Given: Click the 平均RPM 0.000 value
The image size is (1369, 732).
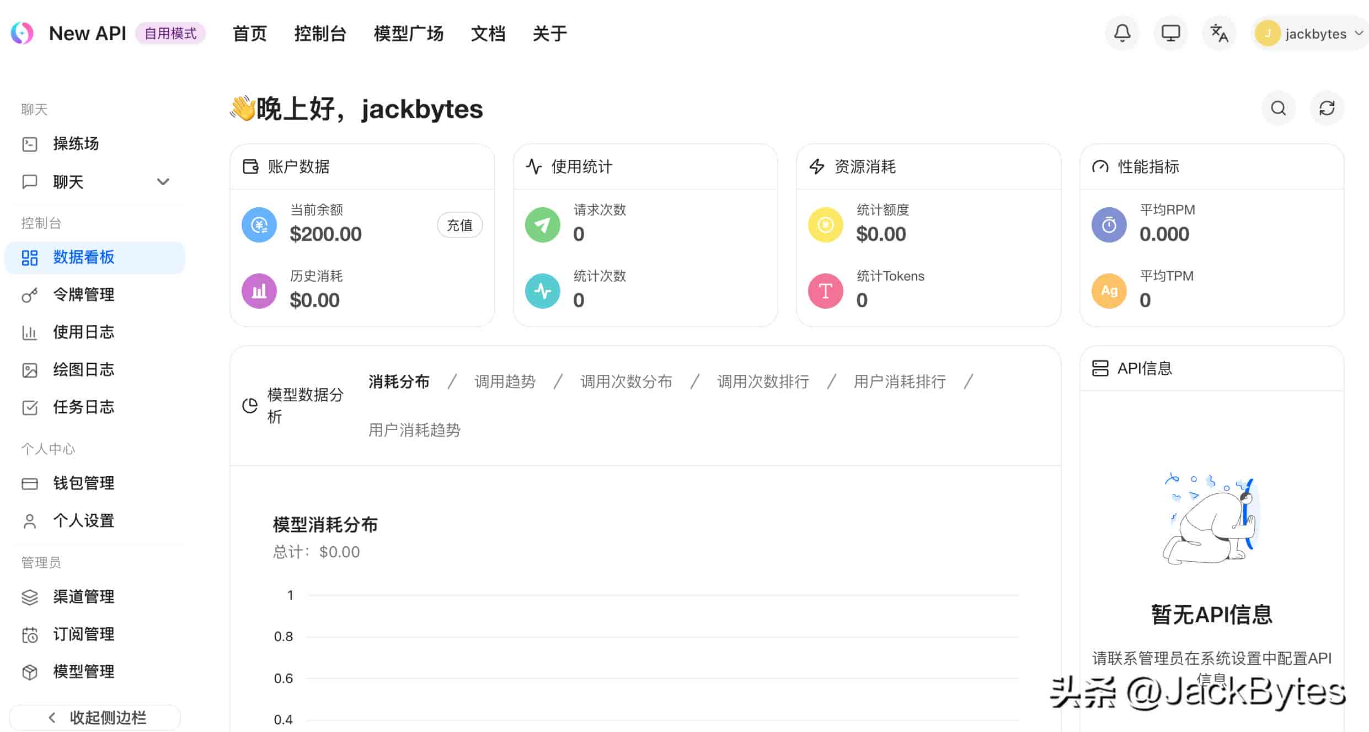Looking at the screenshot, I should coord(1164,234).
